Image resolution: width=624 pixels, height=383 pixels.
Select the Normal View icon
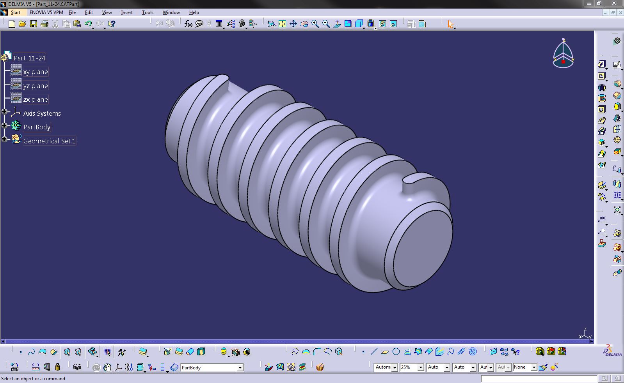pos(337,24)
